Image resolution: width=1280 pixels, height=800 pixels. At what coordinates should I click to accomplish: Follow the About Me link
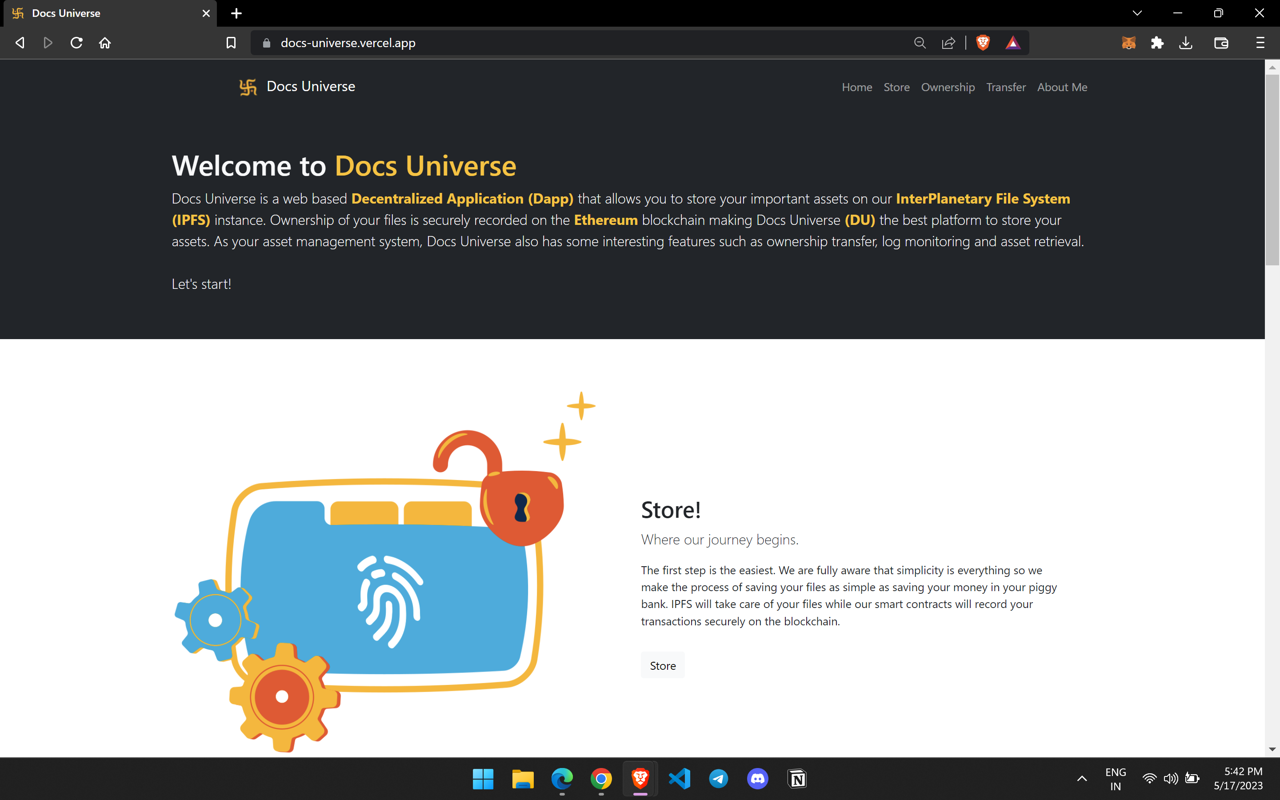[x=1061, y=87]
